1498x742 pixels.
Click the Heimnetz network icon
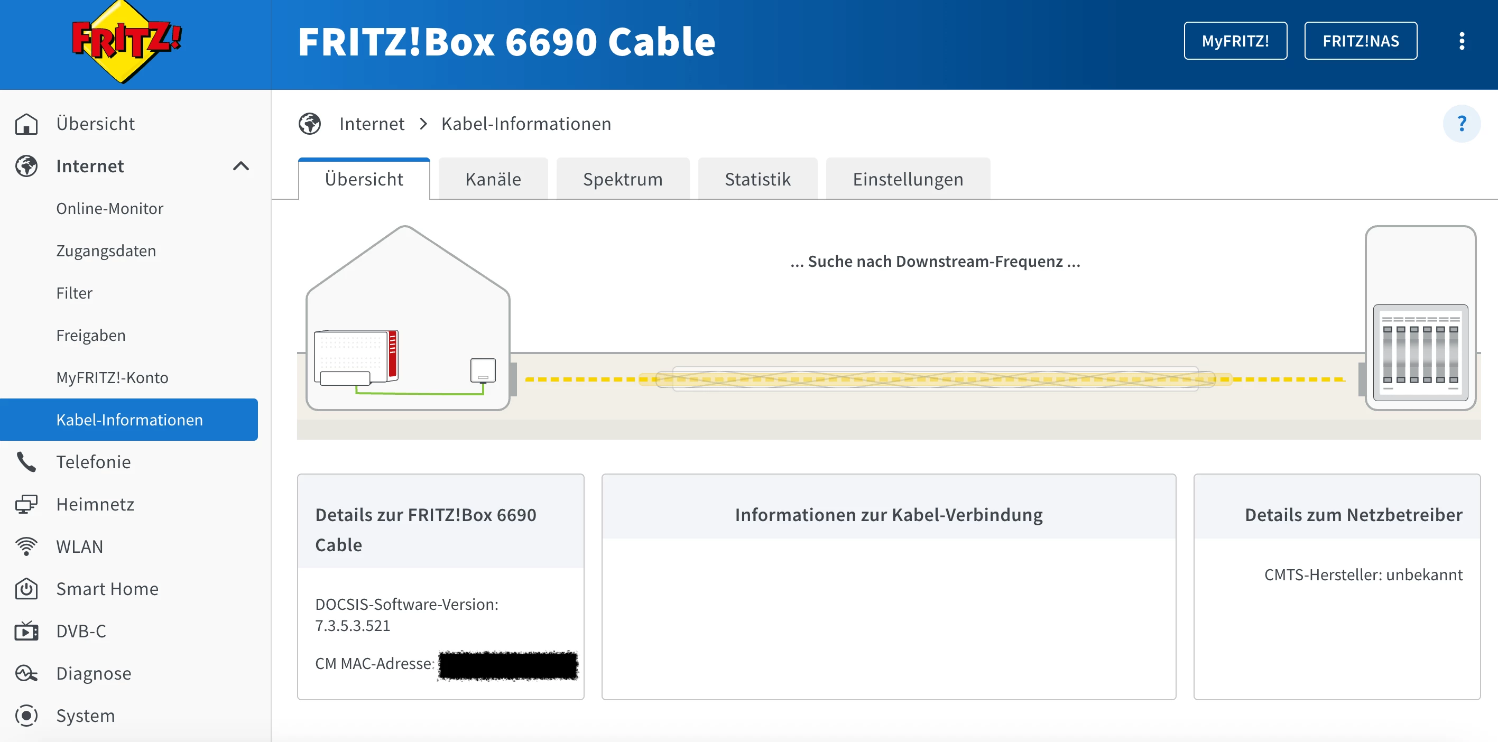[26, 504]
